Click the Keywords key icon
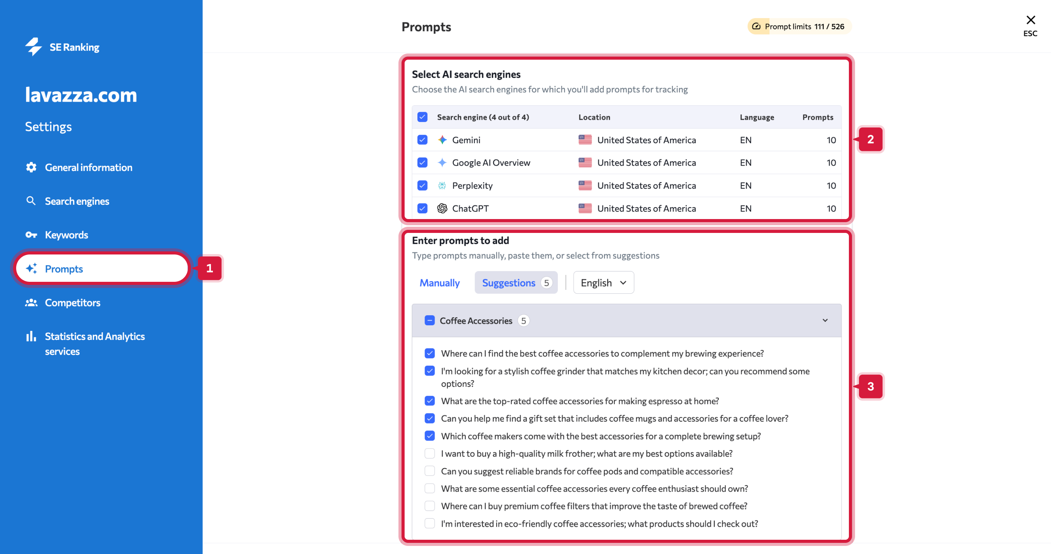The height and width of the screenshot is (554, 1051). point(31,235)
